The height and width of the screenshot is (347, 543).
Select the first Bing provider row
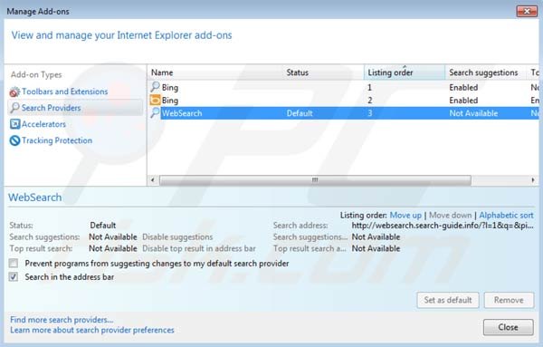click(x=343, y=87)
